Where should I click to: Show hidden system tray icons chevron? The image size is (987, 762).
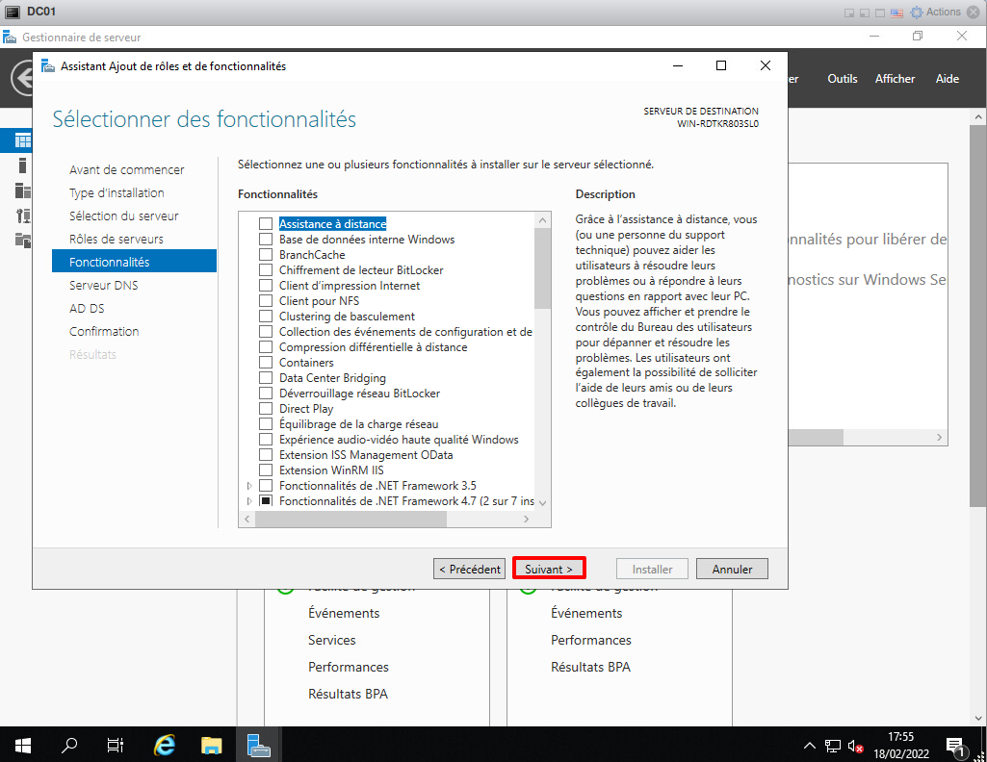810,746
